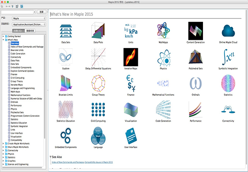Open the Visualization surface icon
This screenshot has width=248, height=172.
pyautogui.click(x=131, y=110)
